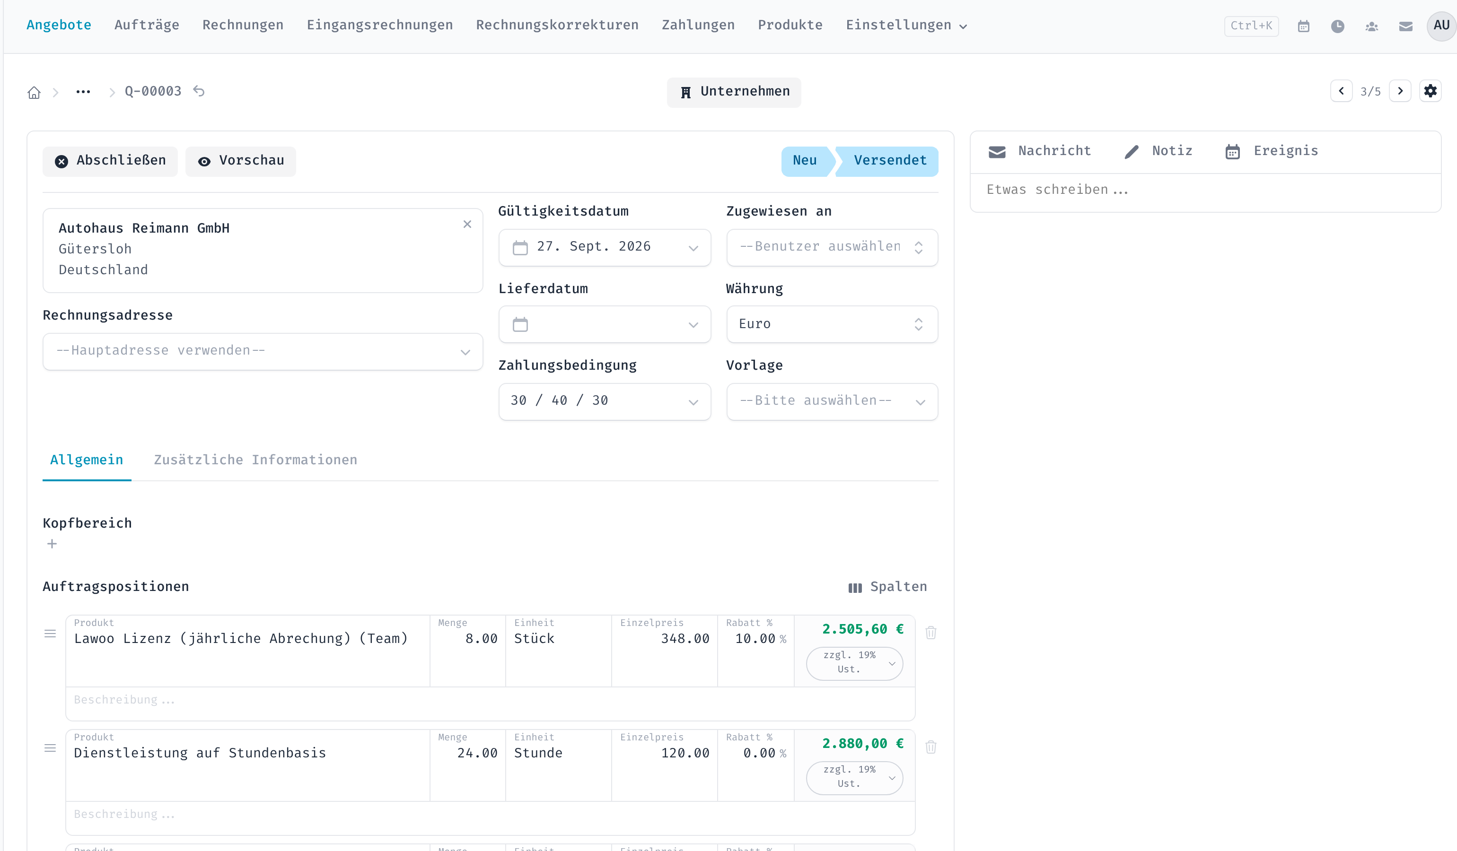The width and height of the screenshot is (1457, 851).
Task: Grab the drag handle of the Lawoo Lizenz row
Action: pos(50,634)
